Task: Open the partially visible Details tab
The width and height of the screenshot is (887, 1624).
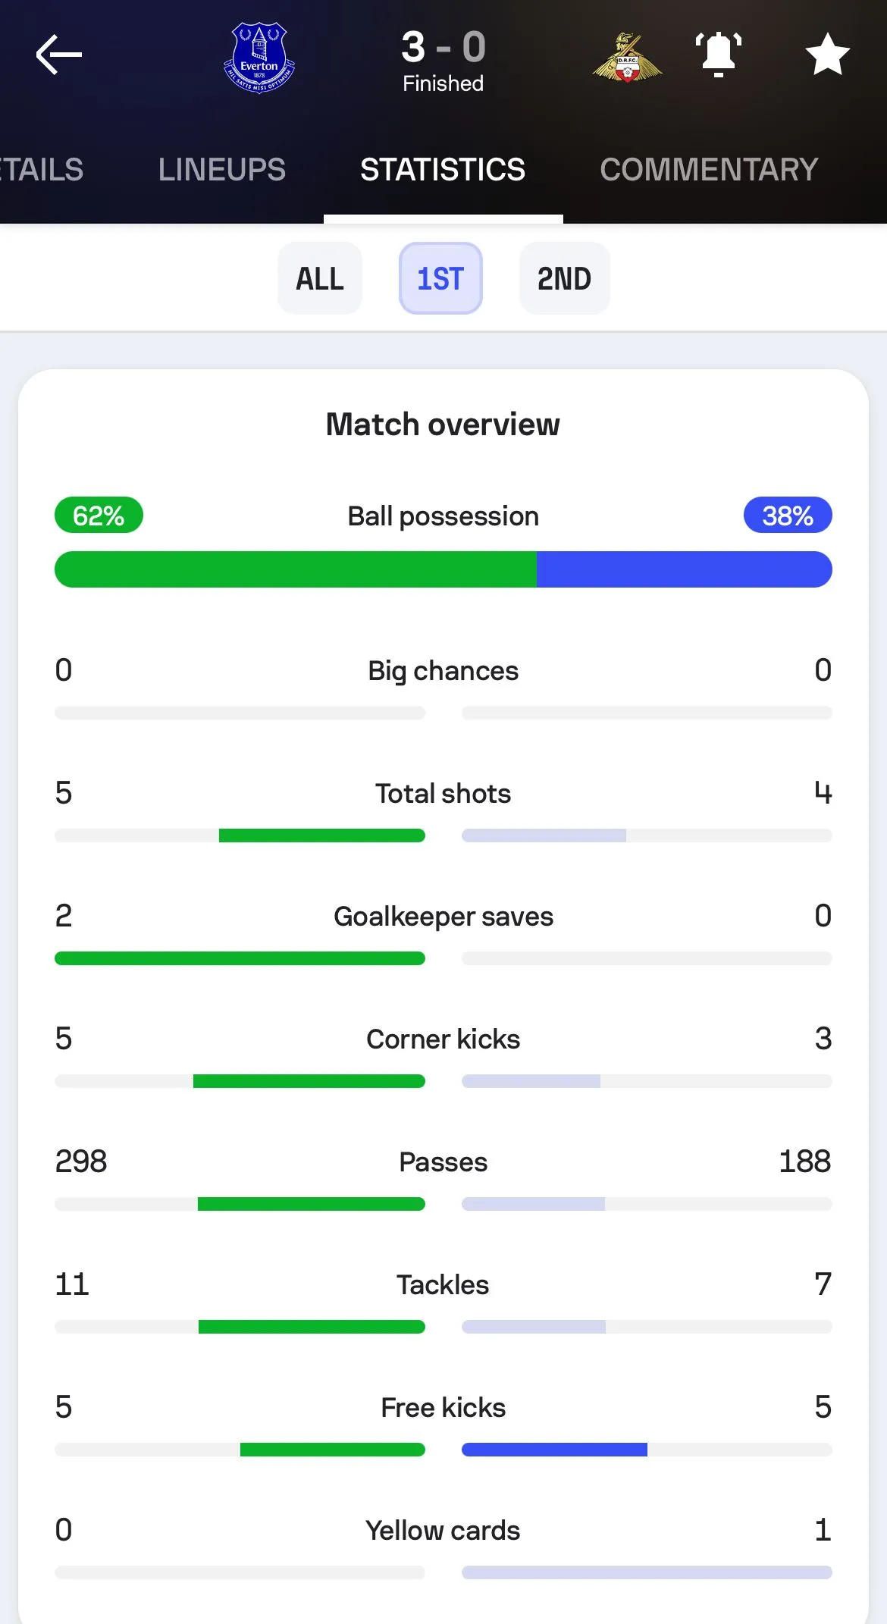Action: click(x=42, y=170)
